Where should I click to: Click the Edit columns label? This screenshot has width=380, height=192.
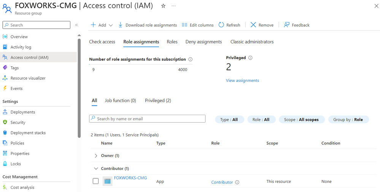202,25
